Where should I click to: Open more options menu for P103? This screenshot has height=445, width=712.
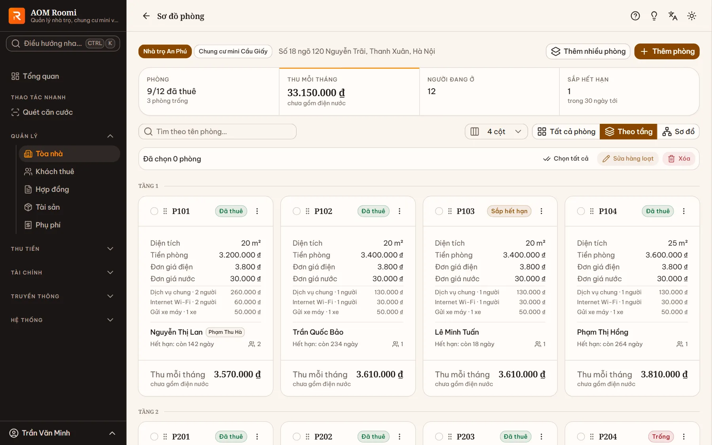point(542,211)
